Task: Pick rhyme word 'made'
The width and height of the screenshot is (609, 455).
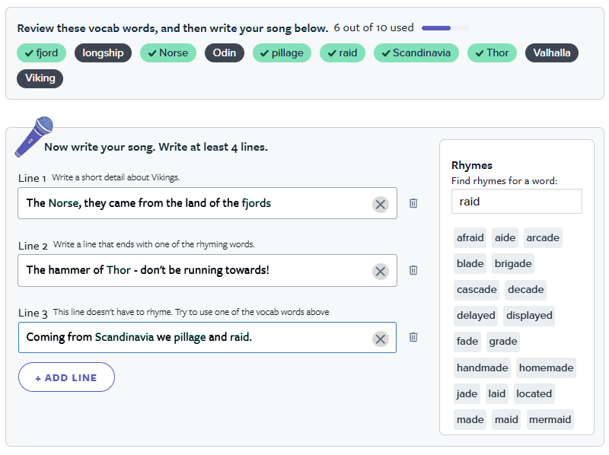Action: [x=470, y=420]
